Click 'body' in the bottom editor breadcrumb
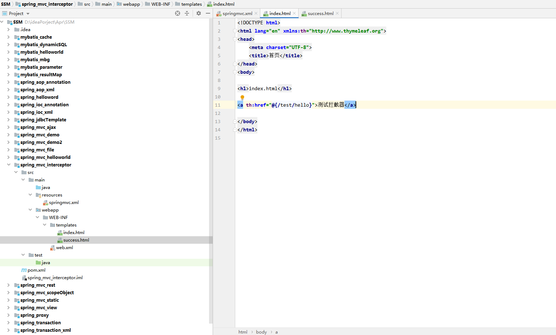The image size is (556, 335). coord(261,332)
